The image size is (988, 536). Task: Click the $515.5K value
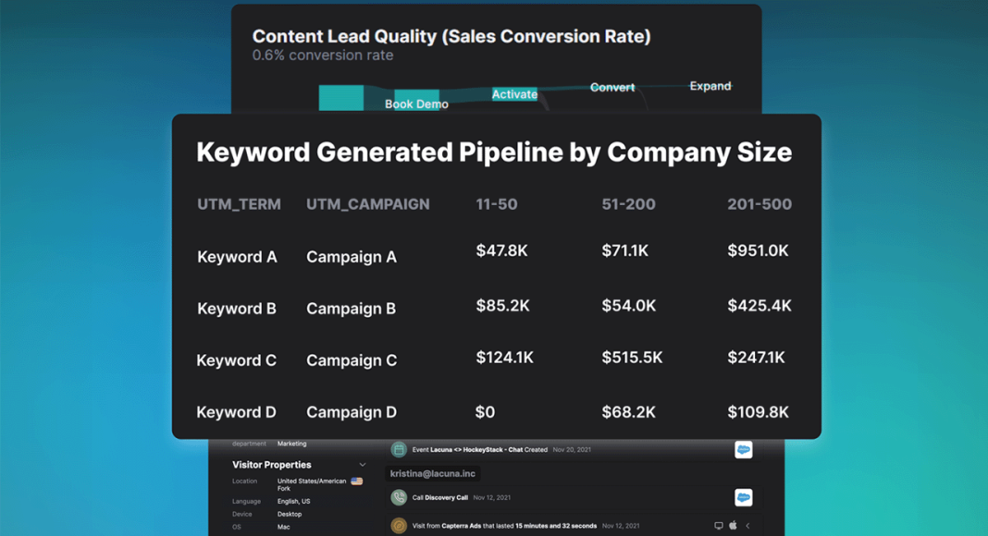coord(632,358)
